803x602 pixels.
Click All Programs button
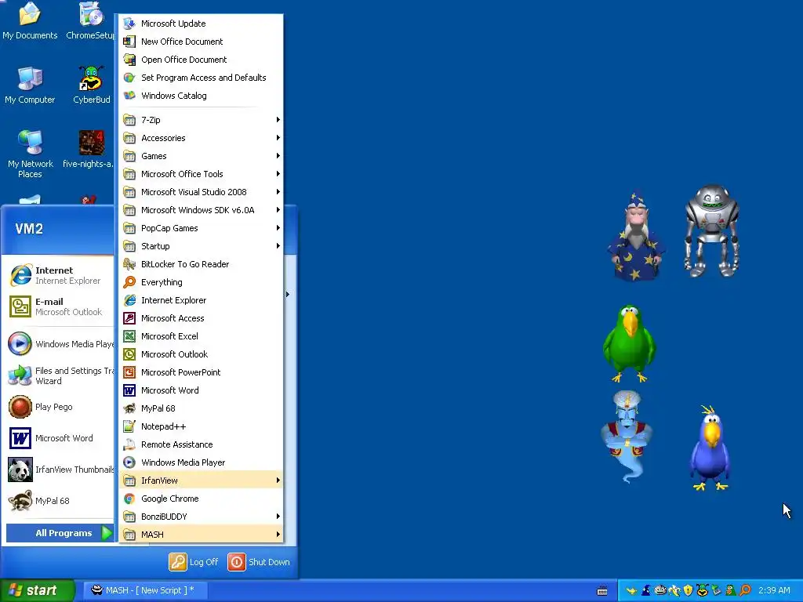tap(60, 533)
